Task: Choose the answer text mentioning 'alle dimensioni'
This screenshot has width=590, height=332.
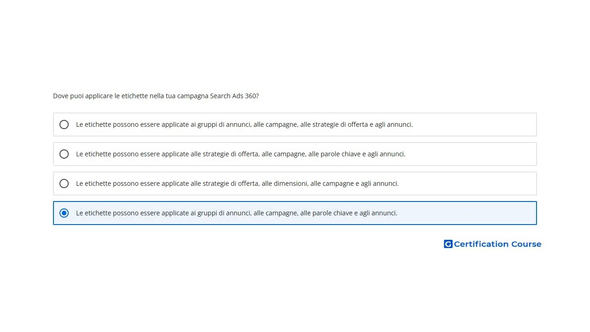Action: 237,184
